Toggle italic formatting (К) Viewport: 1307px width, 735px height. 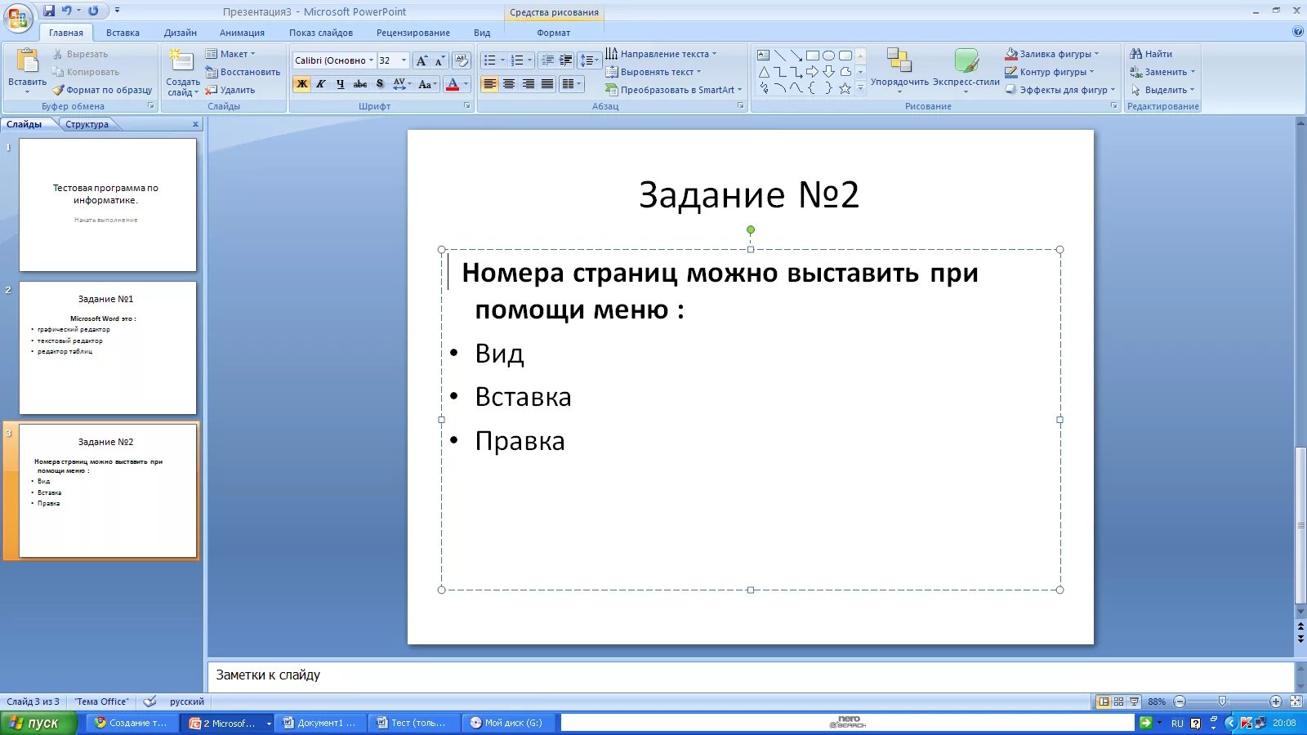click(x=321, y=84)
